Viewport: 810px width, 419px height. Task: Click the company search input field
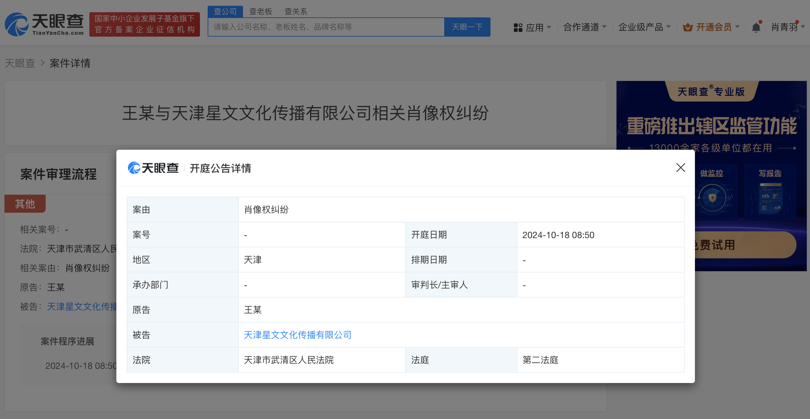pyautogui.click(x=326, y=27)
